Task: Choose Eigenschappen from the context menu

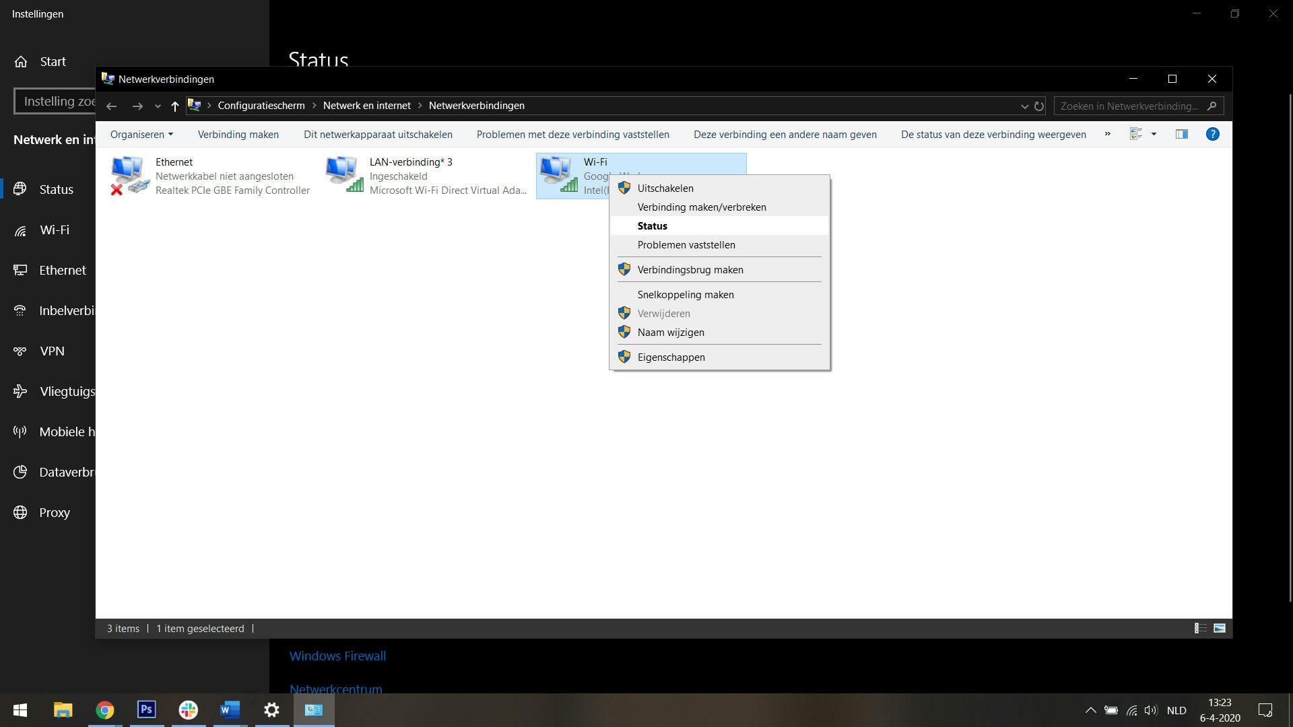Action: 671,357
